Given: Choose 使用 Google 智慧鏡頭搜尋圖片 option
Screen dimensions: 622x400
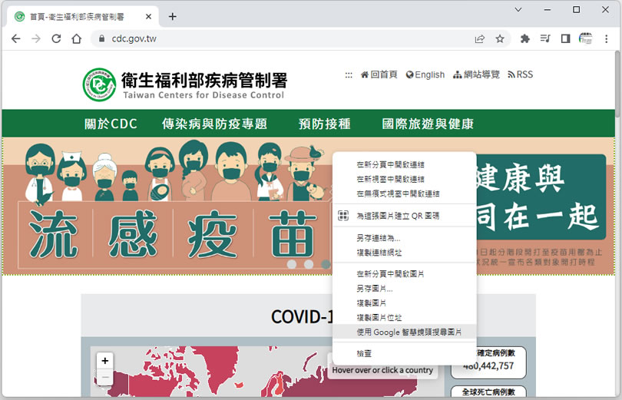Looking at the screenshot, I should [415, 332].
